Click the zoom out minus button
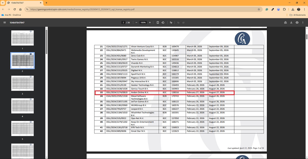The width and height of the screenshot is (308, 159). [x=136, y=22]
